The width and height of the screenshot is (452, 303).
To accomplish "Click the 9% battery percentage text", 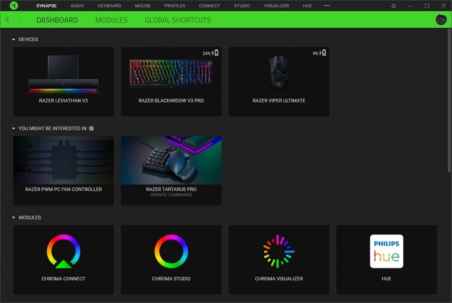I will coord(315,53).
